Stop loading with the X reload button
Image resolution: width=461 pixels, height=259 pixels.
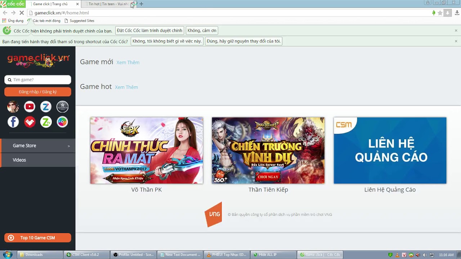click(22, 13)
